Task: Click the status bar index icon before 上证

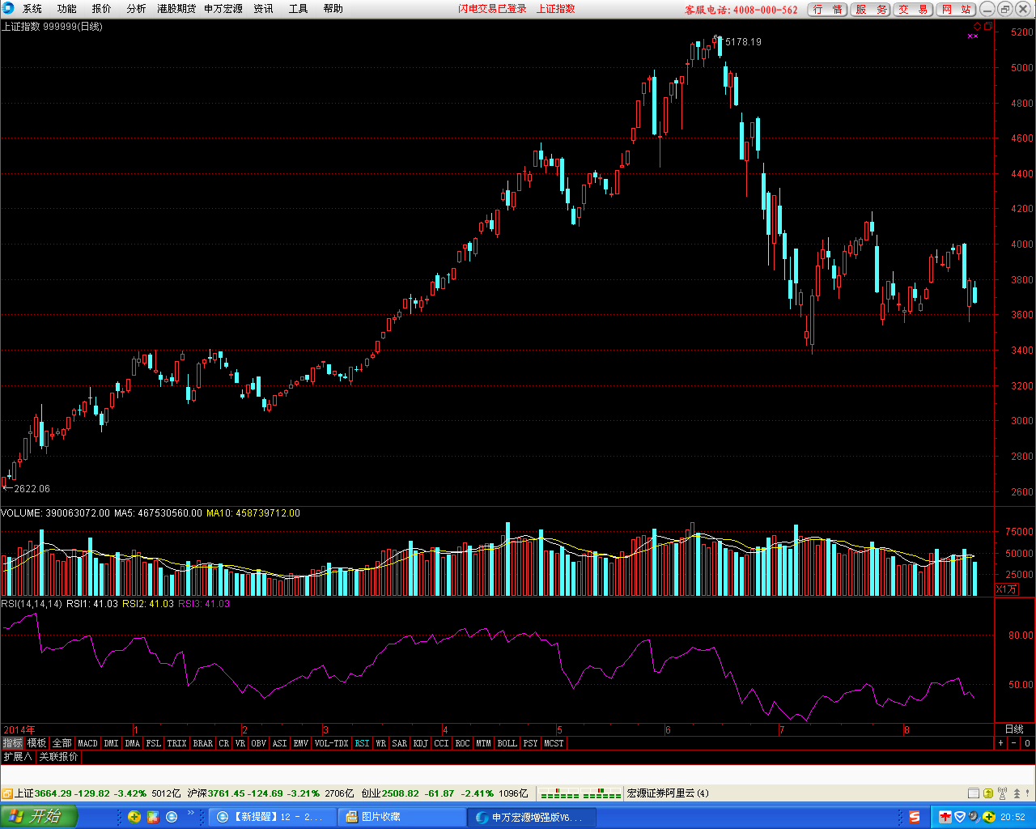Action: 6,793
